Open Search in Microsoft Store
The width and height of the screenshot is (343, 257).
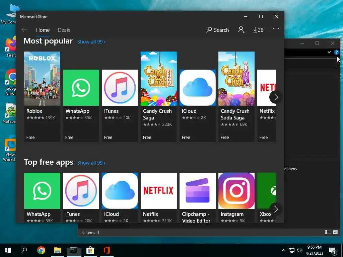point(217,30)
